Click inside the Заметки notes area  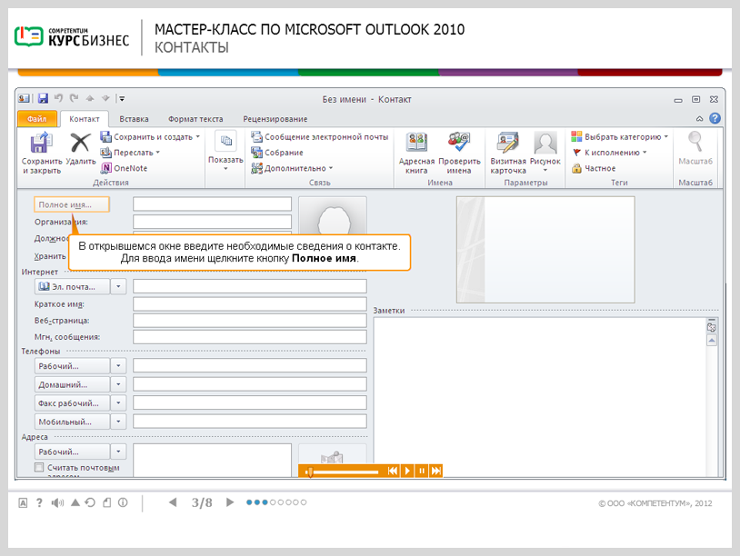pyautogui.click(x=539, y=396)
